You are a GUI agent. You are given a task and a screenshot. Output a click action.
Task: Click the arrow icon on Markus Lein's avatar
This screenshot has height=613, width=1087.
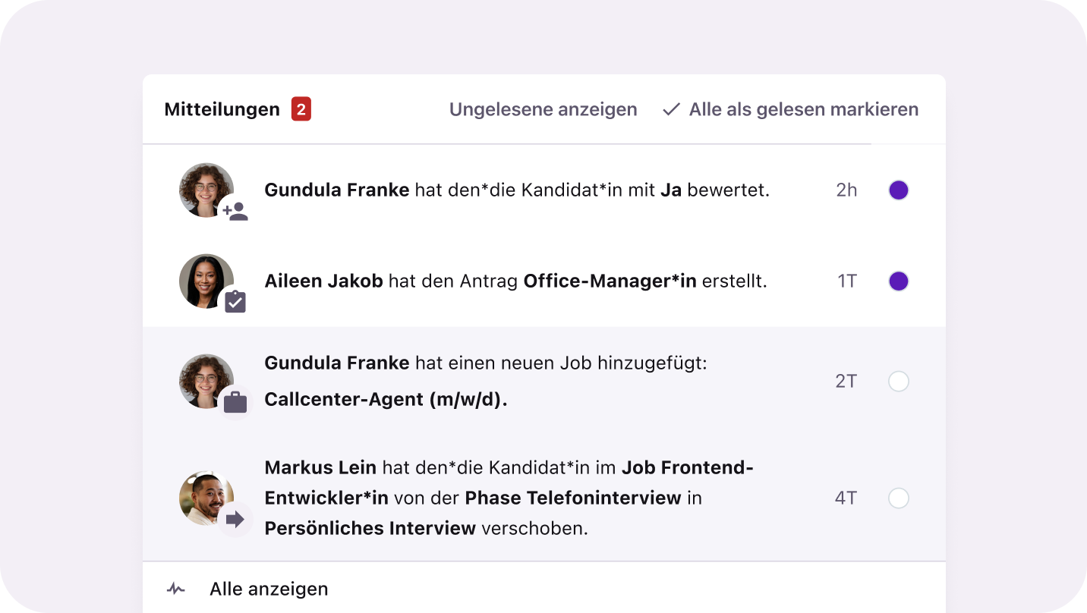[x=237, y=519]
